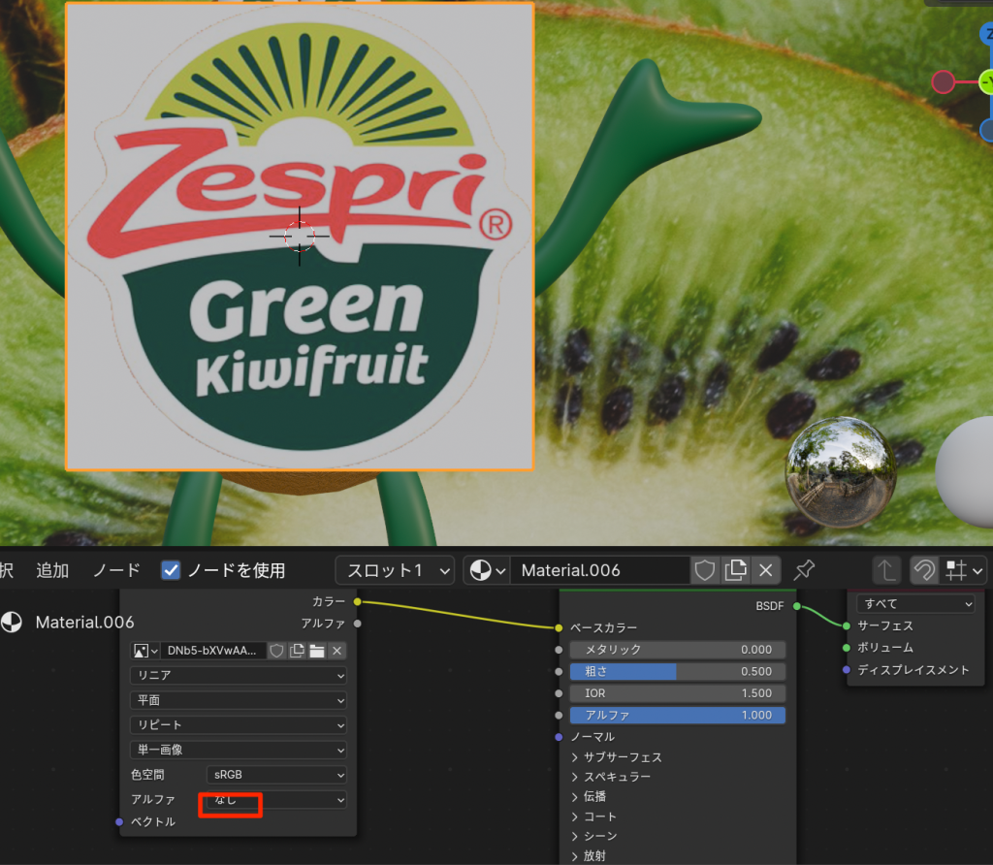The image size is (993, 865).
Task: Open the アルファ mode dropdown showing なし
Action: (276, 800)
